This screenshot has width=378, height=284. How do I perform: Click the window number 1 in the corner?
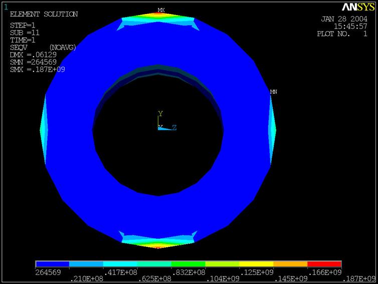click(x=6, y=7)
